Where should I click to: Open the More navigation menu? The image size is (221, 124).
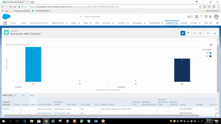tap(208, 23)
